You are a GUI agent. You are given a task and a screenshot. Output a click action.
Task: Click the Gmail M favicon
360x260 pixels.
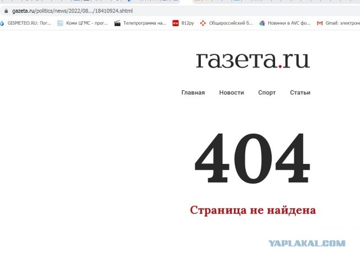pos(320,23)
